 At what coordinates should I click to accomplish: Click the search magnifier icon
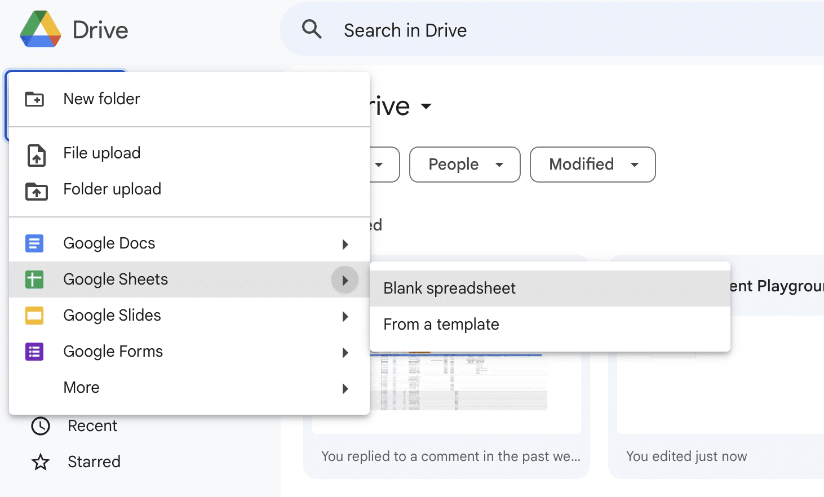pos(312,29)
